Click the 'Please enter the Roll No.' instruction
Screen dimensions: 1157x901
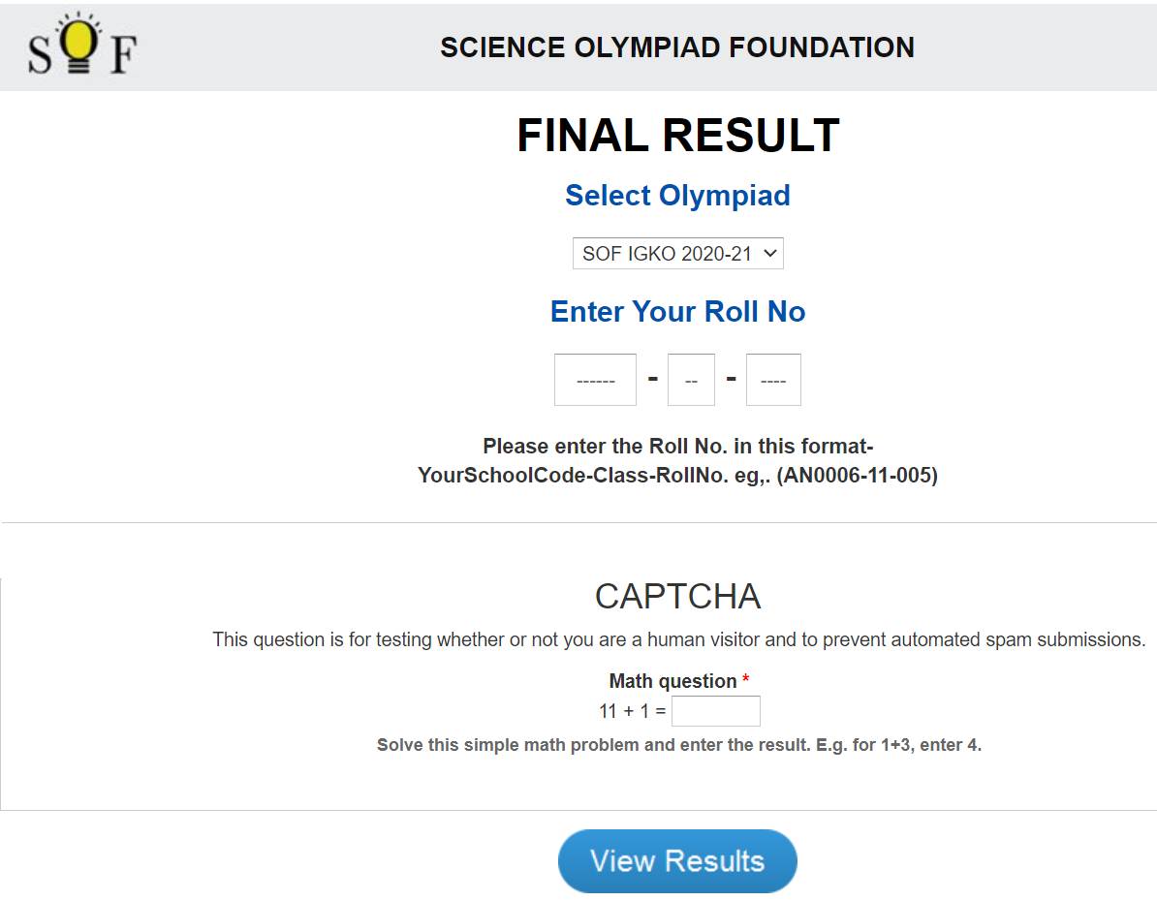678,447
